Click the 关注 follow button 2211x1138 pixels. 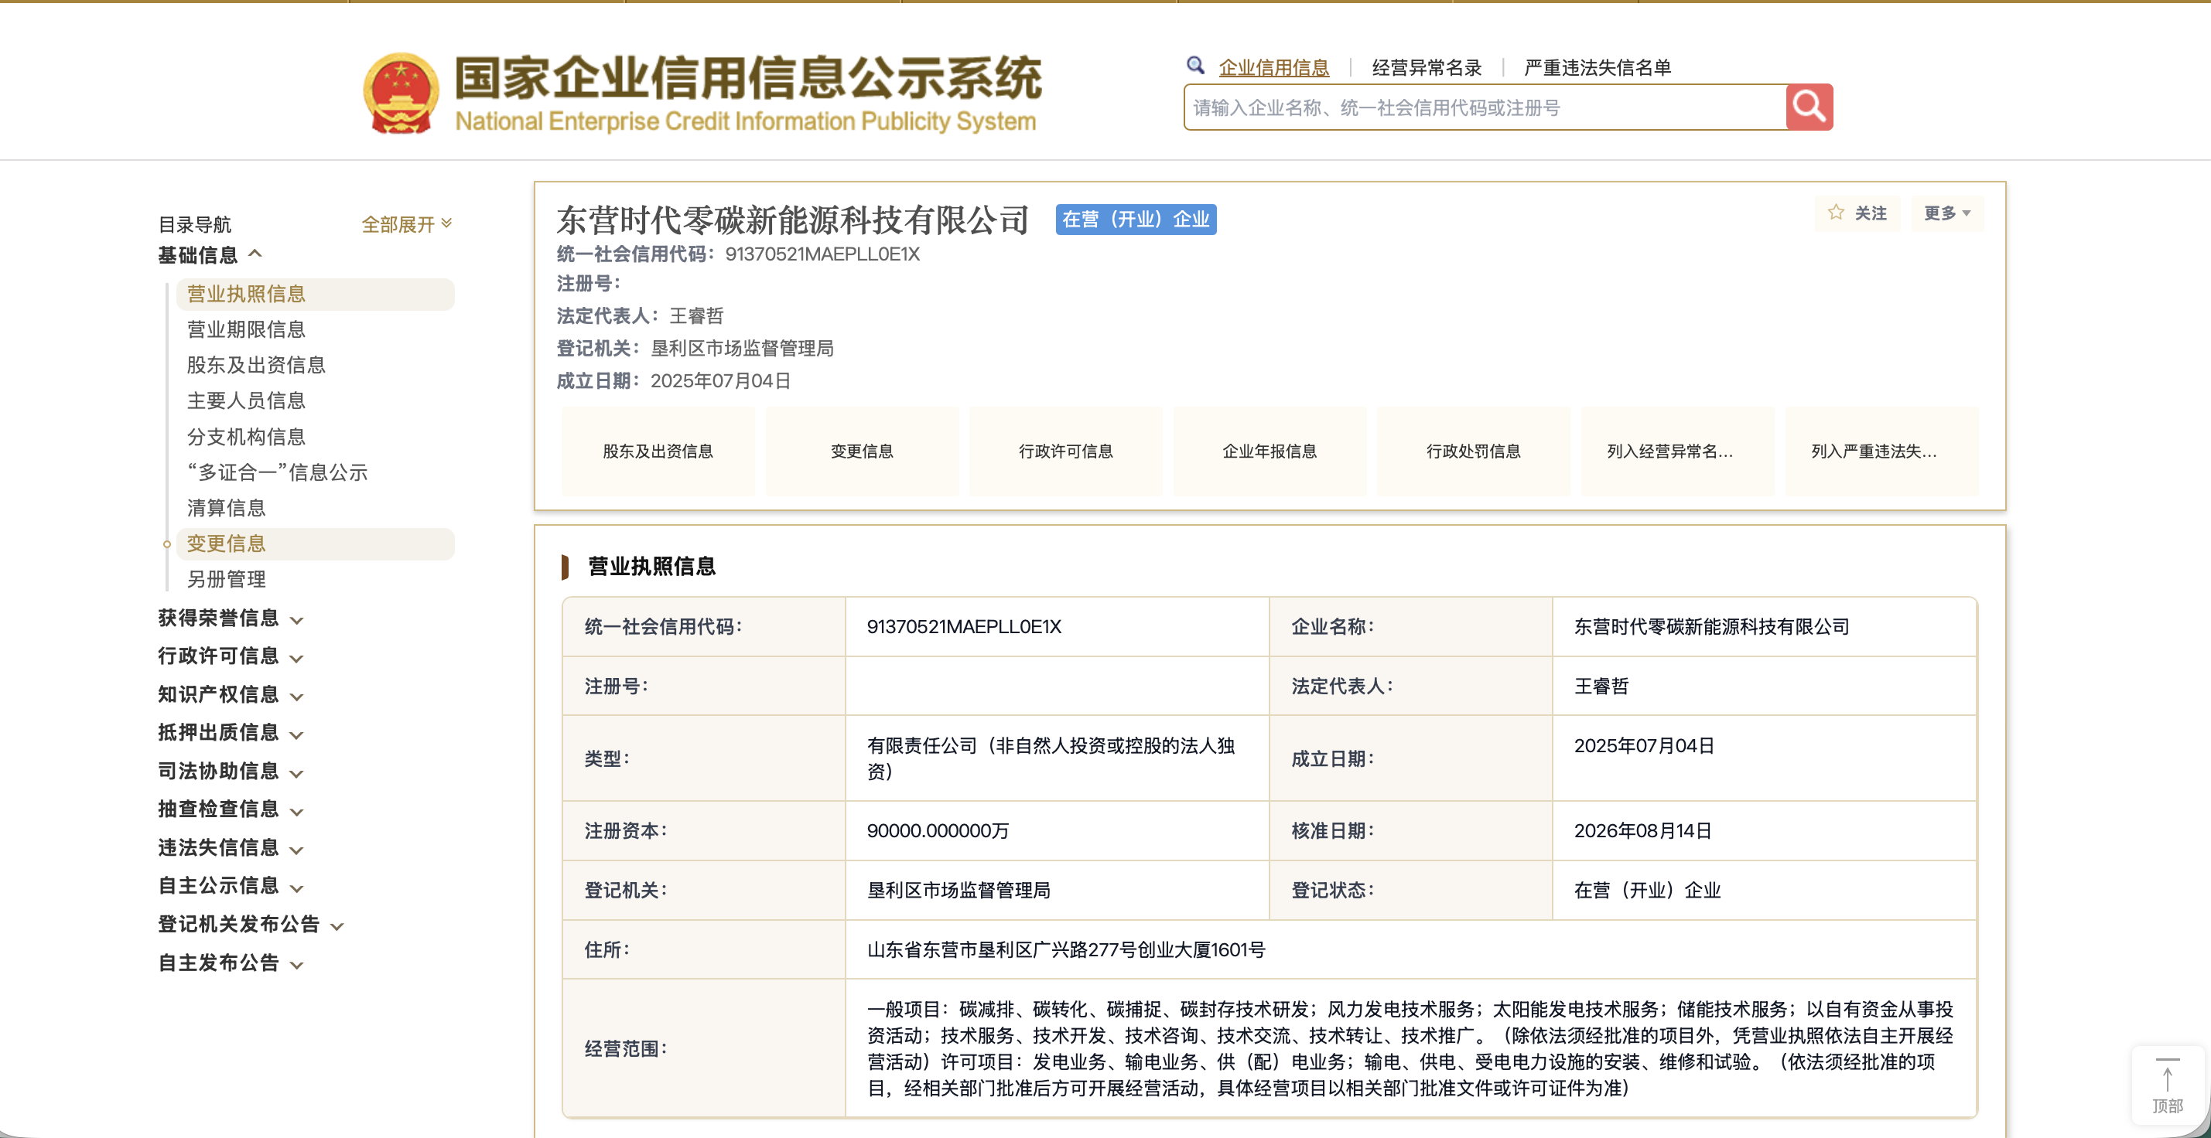tap(1857, 213)
